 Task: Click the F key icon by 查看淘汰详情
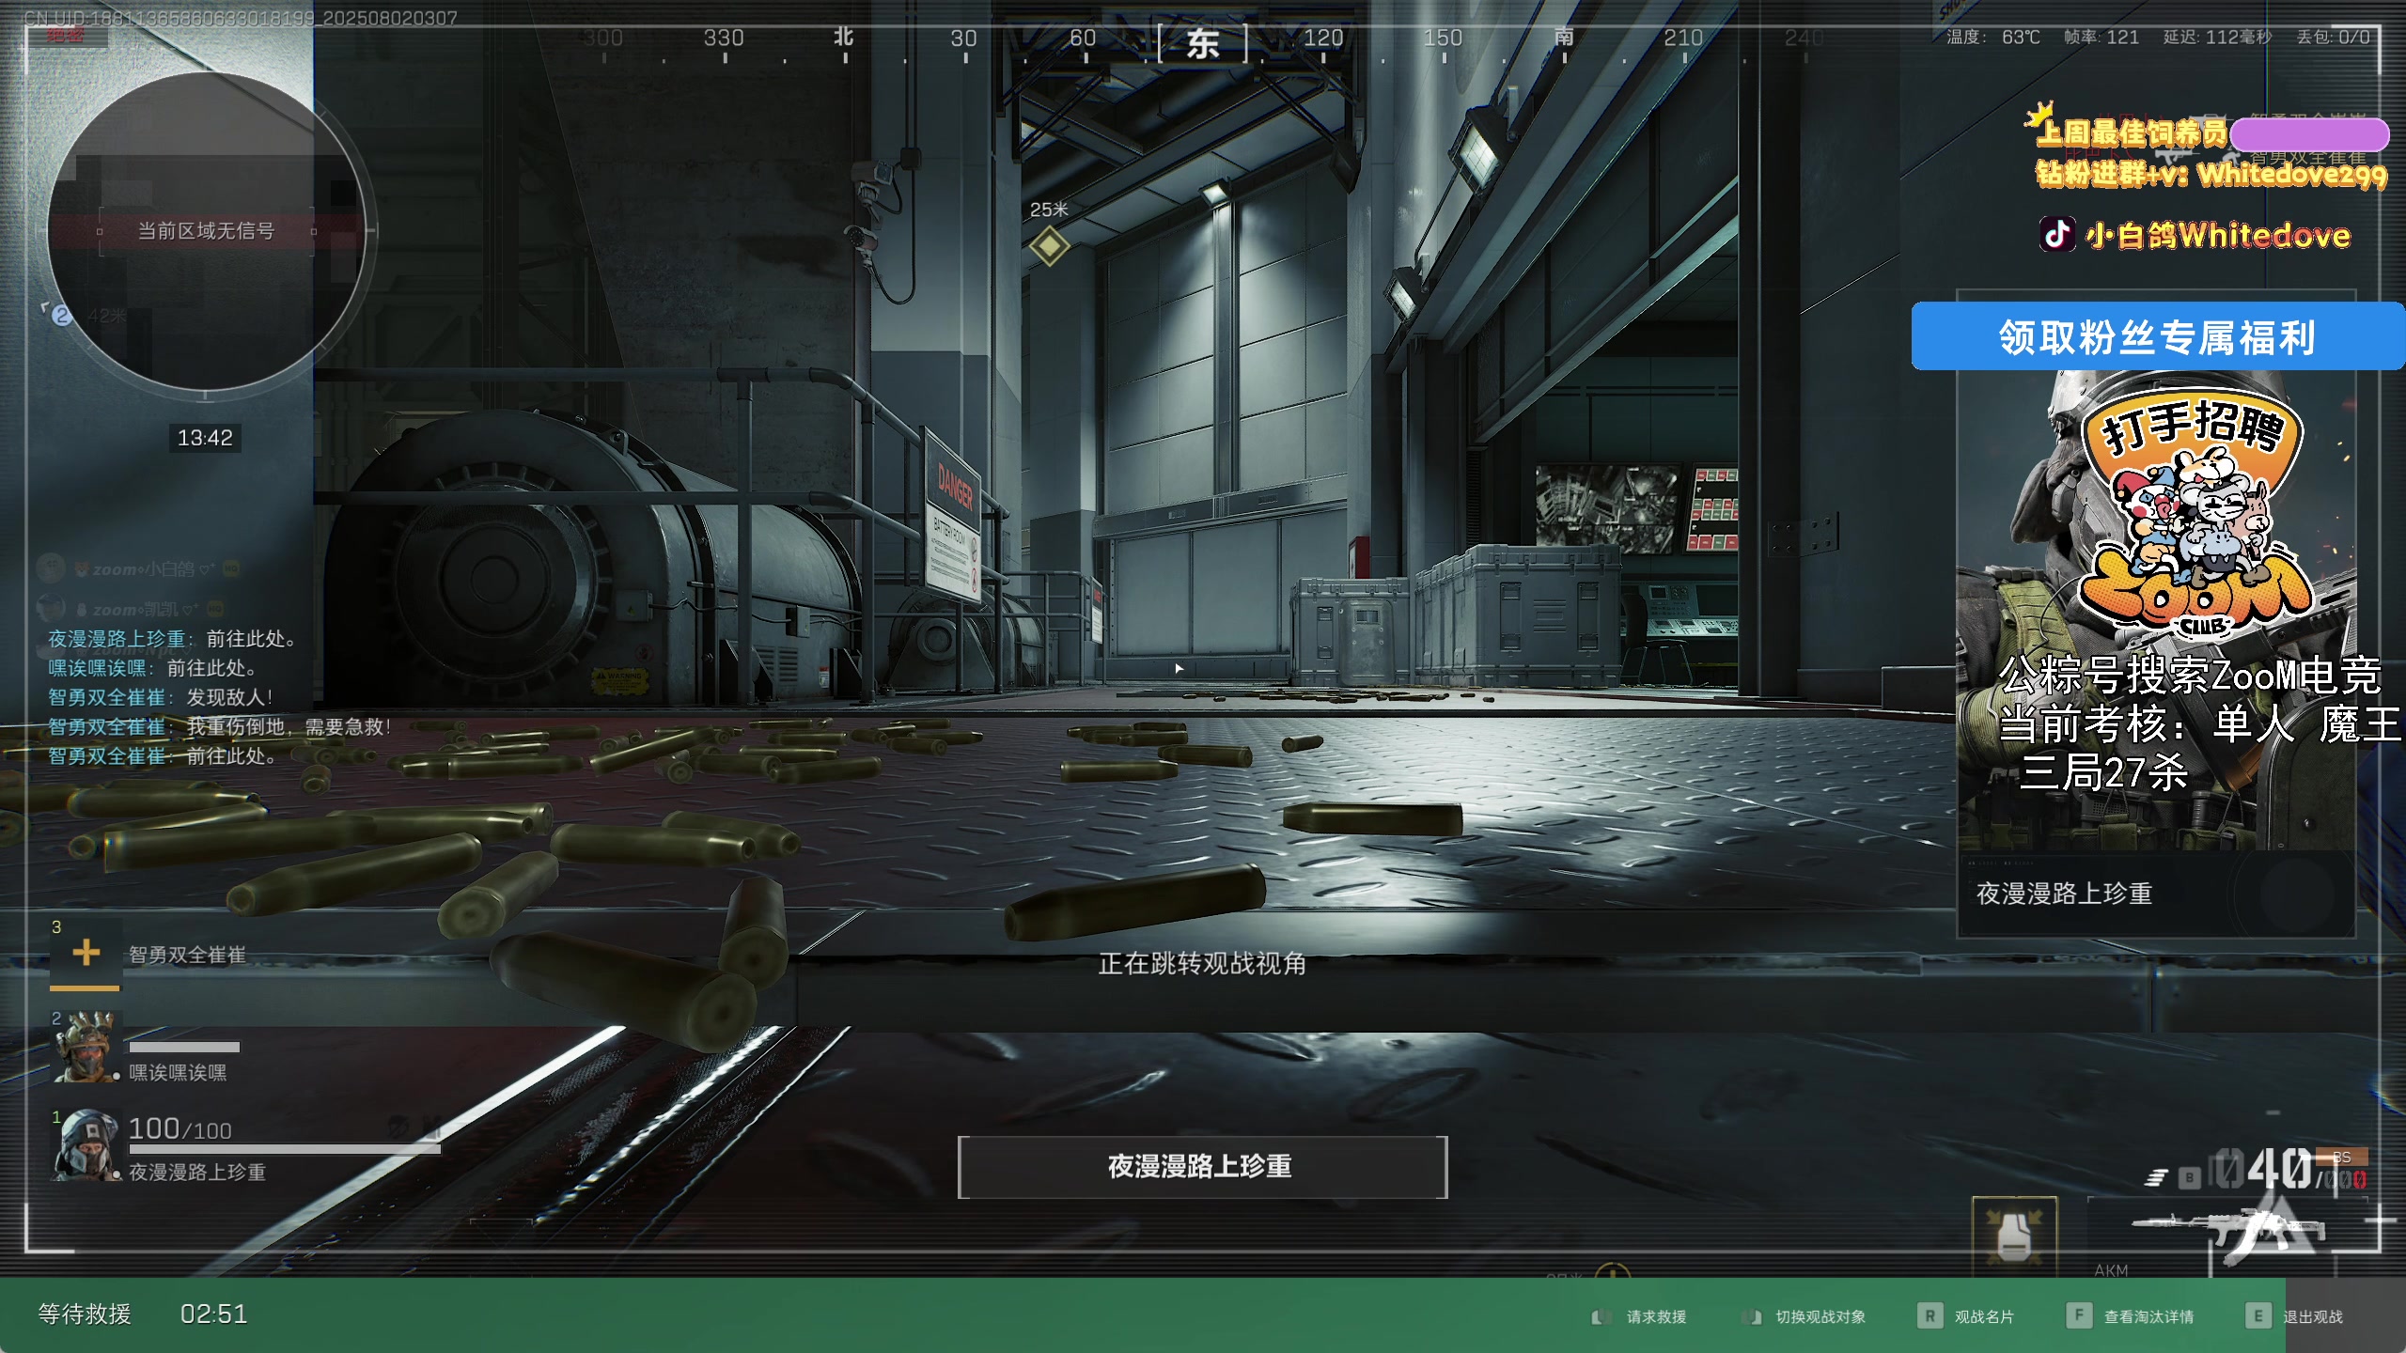(x=2078, y=1315)
